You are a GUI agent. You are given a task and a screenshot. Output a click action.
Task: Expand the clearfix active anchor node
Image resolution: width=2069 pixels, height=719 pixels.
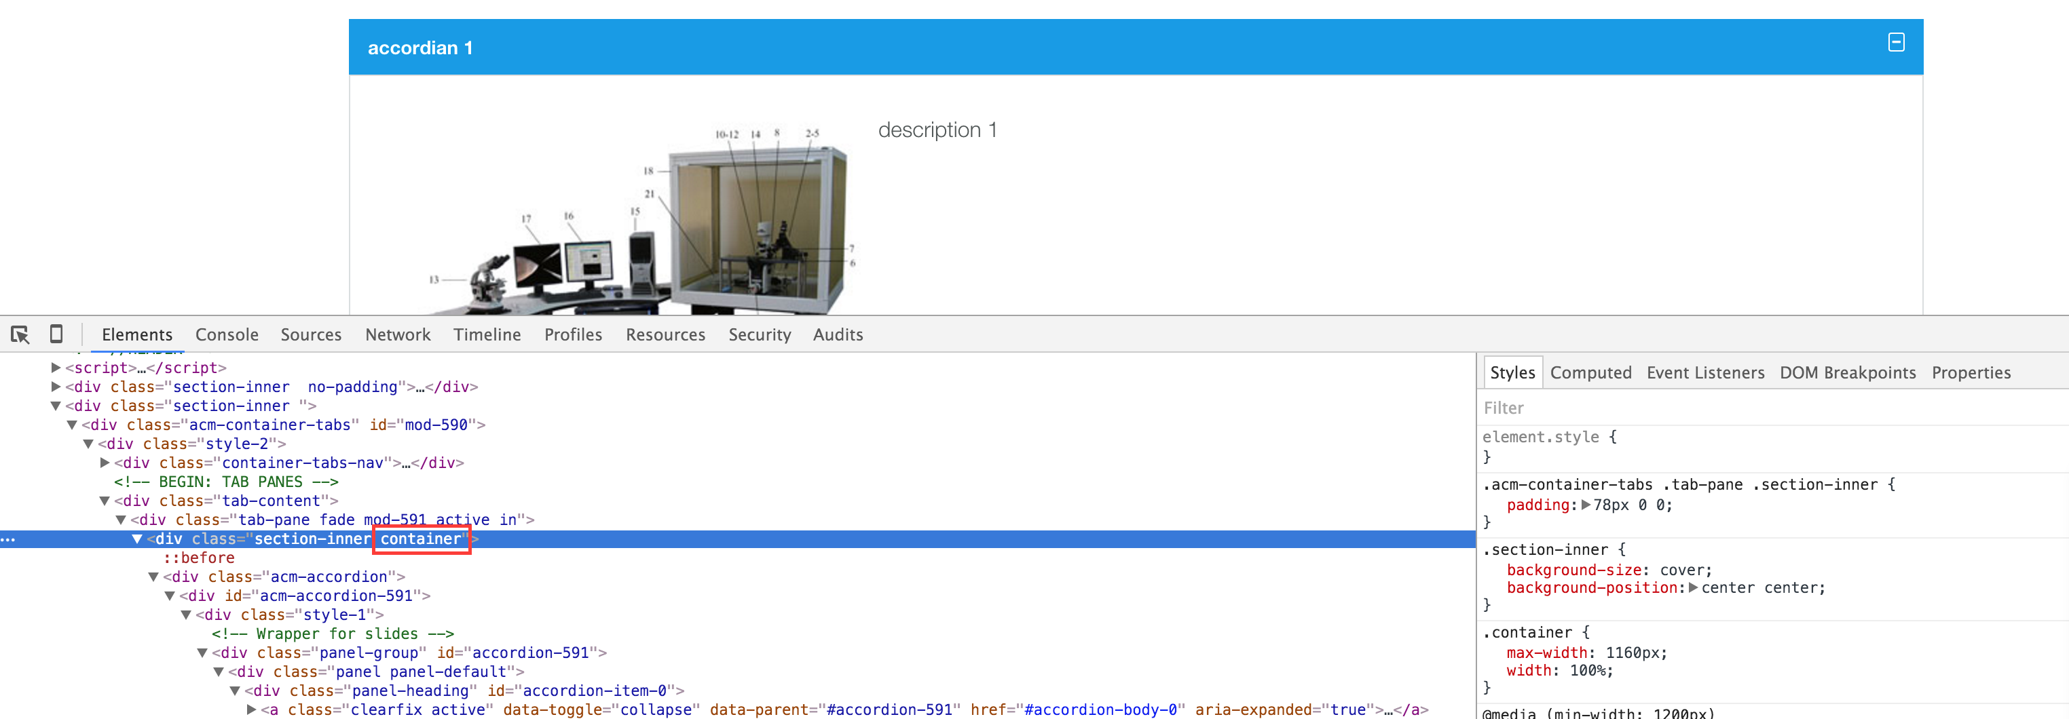251,710
